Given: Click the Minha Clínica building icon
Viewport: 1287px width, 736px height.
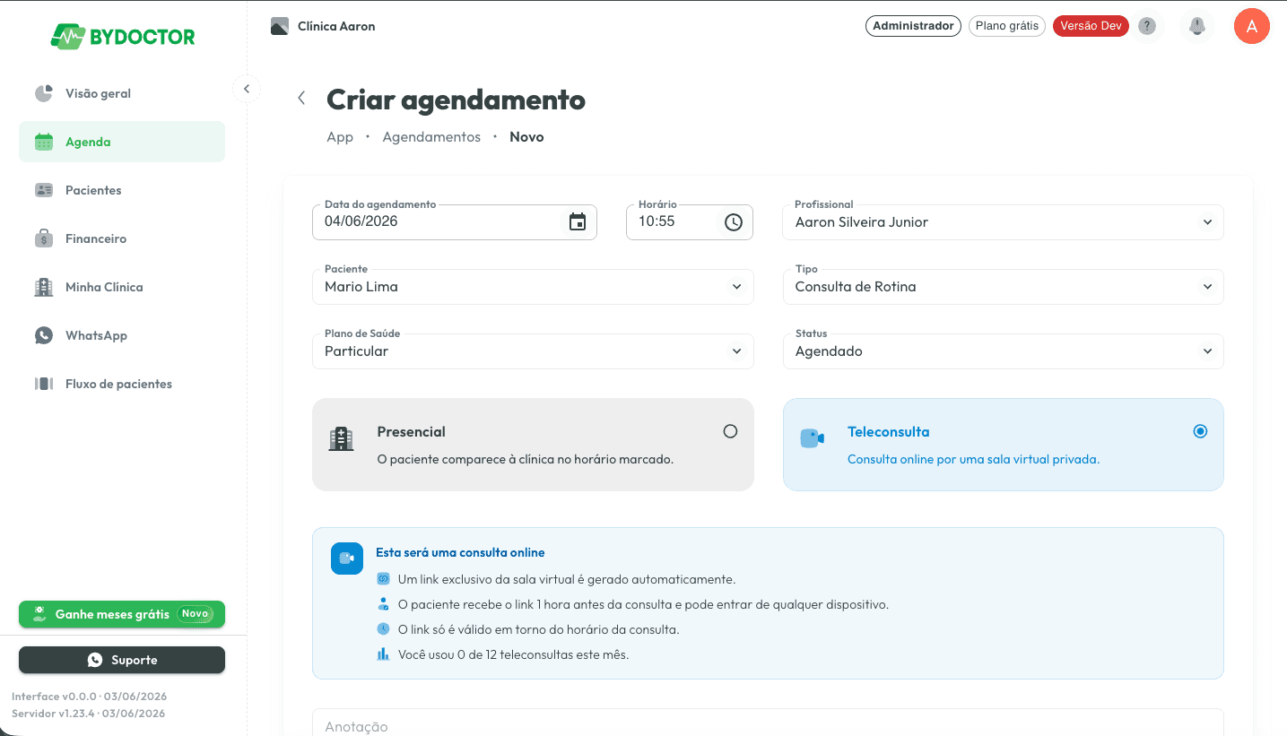Looking at the screenshot, I should [x=44, y=287].
